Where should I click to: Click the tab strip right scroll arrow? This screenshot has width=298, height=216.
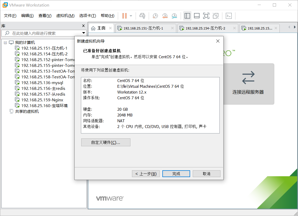coord(295,27)
